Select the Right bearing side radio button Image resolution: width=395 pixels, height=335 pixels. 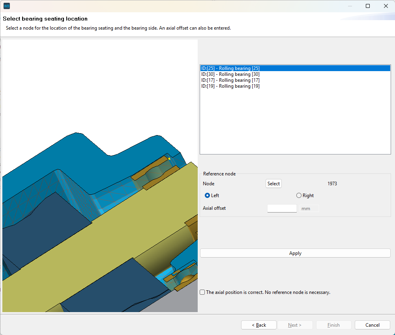click(x=299, y=195)
